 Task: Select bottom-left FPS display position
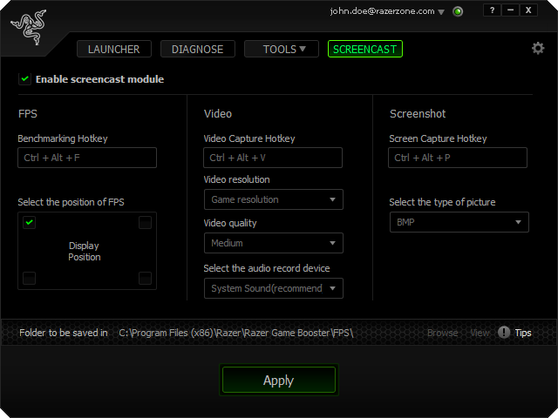click(29, 278)
